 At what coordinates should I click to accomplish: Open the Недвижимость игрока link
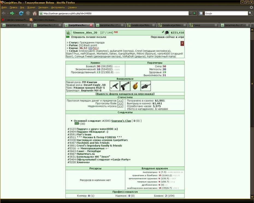coord(120,106)
